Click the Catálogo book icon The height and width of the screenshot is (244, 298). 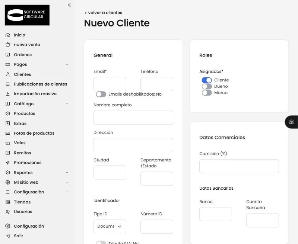coord(8,104)
